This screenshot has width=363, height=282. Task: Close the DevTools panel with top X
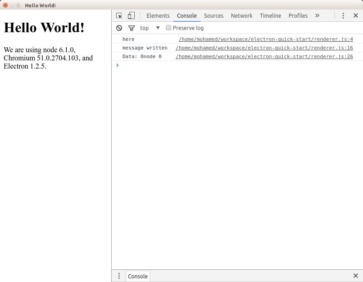(356, 15)
